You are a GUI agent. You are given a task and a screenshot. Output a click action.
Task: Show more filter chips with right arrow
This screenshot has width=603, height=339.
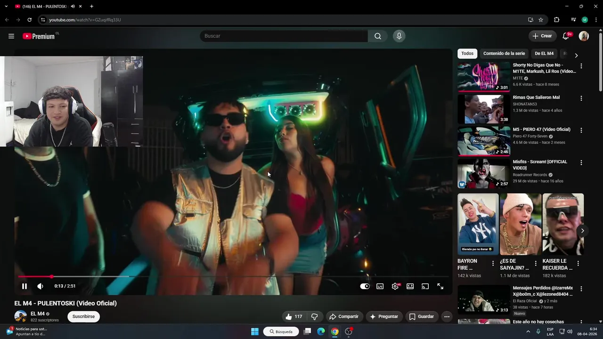[576, 55]
